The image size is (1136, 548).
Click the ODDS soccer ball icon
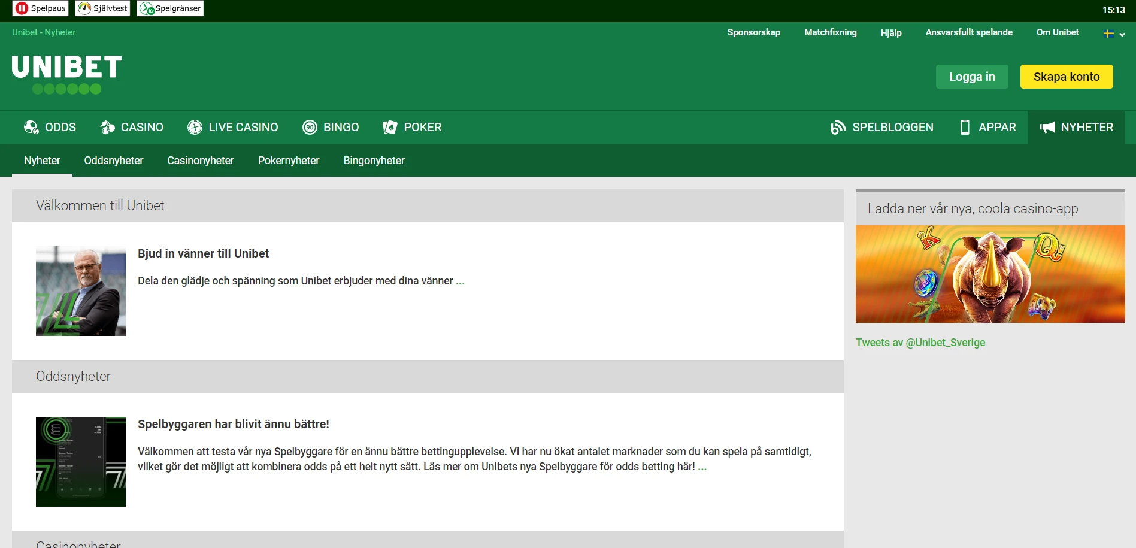[x=31, y=127]
